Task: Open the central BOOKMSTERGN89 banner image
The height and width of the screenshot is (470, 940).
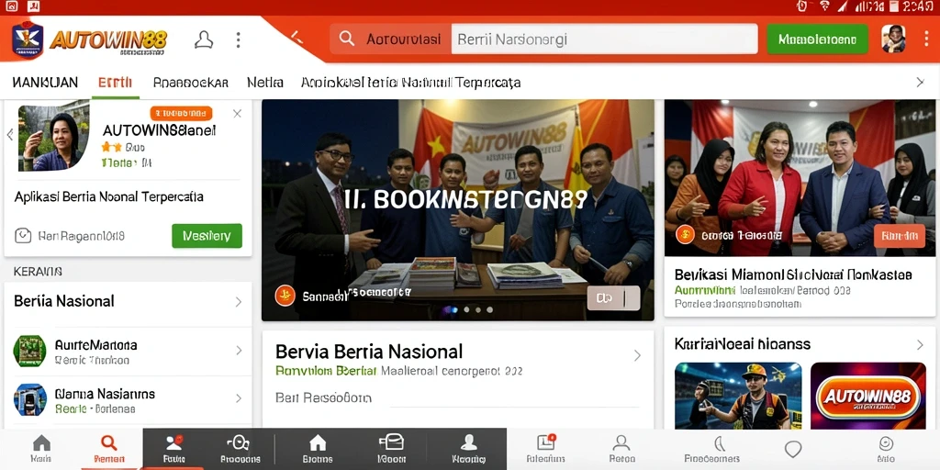Action: (458, 210)
